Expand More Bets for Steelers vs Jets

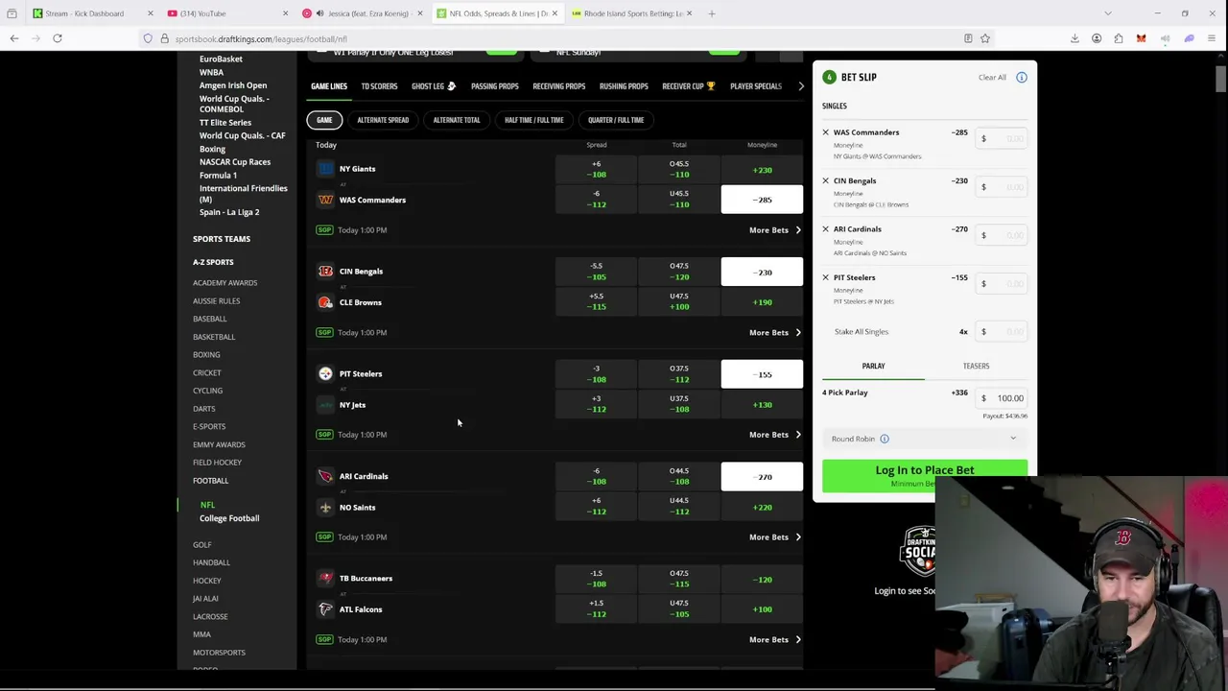click(775, 435)
